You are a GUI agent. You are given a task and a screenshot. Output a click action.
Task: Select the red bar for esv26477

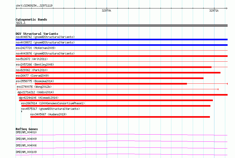110,78
